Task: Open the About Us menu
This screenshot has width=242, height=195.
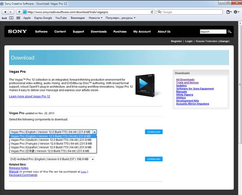Action: (164, 32)
